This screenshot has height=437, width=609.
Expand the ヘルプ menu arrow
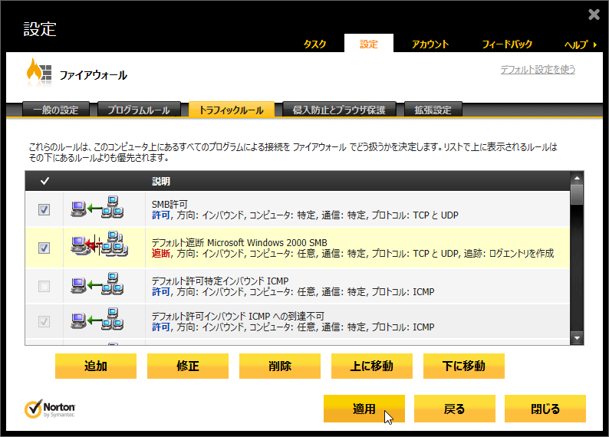click(595, 44)
